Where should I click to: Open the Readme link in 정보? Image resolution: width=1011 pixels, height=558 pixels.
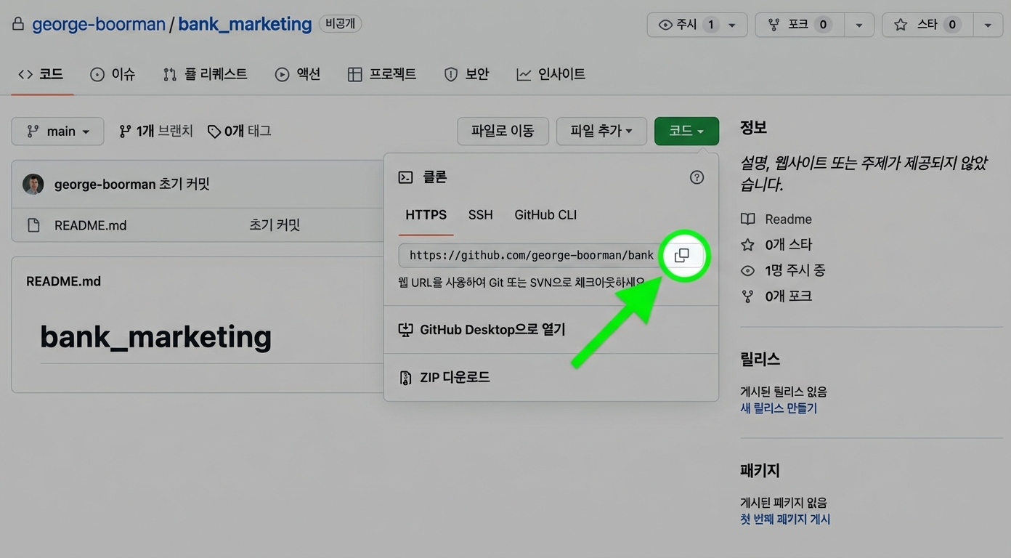click(789, 219)
